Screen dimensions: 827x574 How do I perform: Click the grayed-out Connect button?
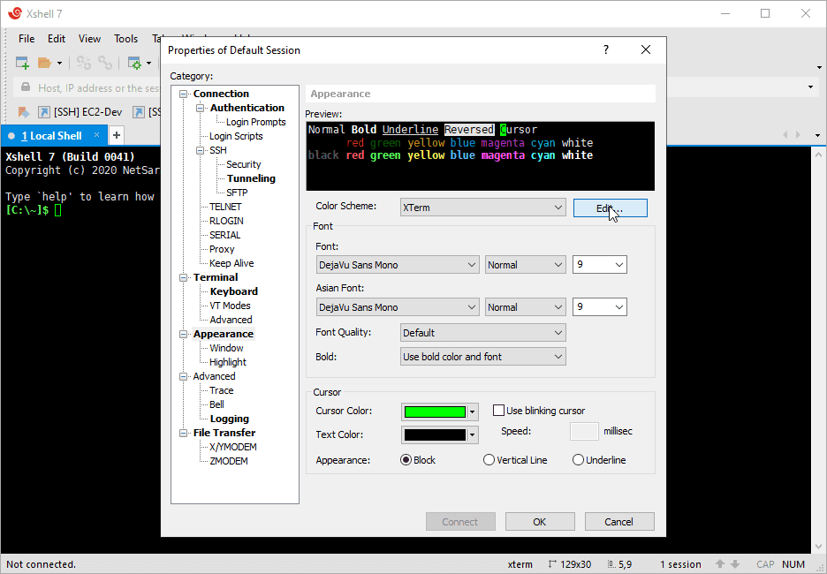pyautogui.click(x=460, y=522)
